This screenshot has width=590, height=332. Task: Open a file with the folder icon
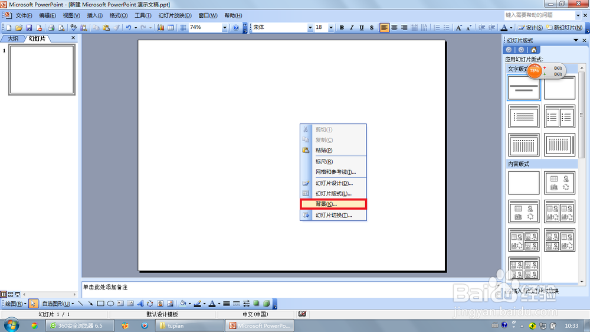click(x=19, y=28)
